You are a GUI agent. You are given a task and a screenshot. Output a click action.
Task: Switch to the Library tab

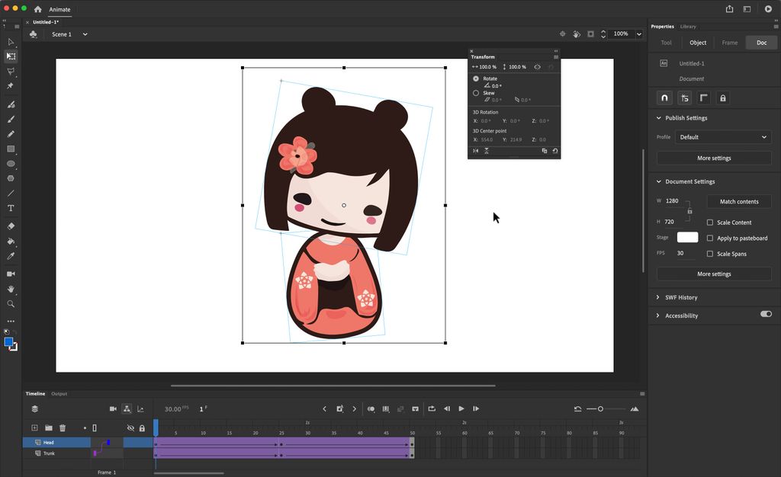(x=689, y=26)
